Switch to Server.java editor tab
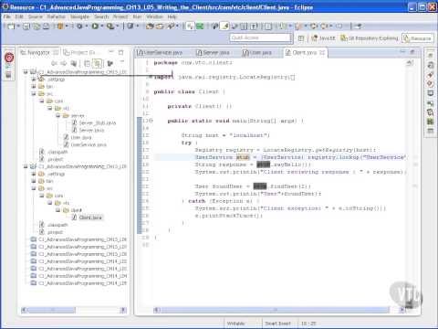This screenshot has height=329, width=438. [x=213, y=53]
